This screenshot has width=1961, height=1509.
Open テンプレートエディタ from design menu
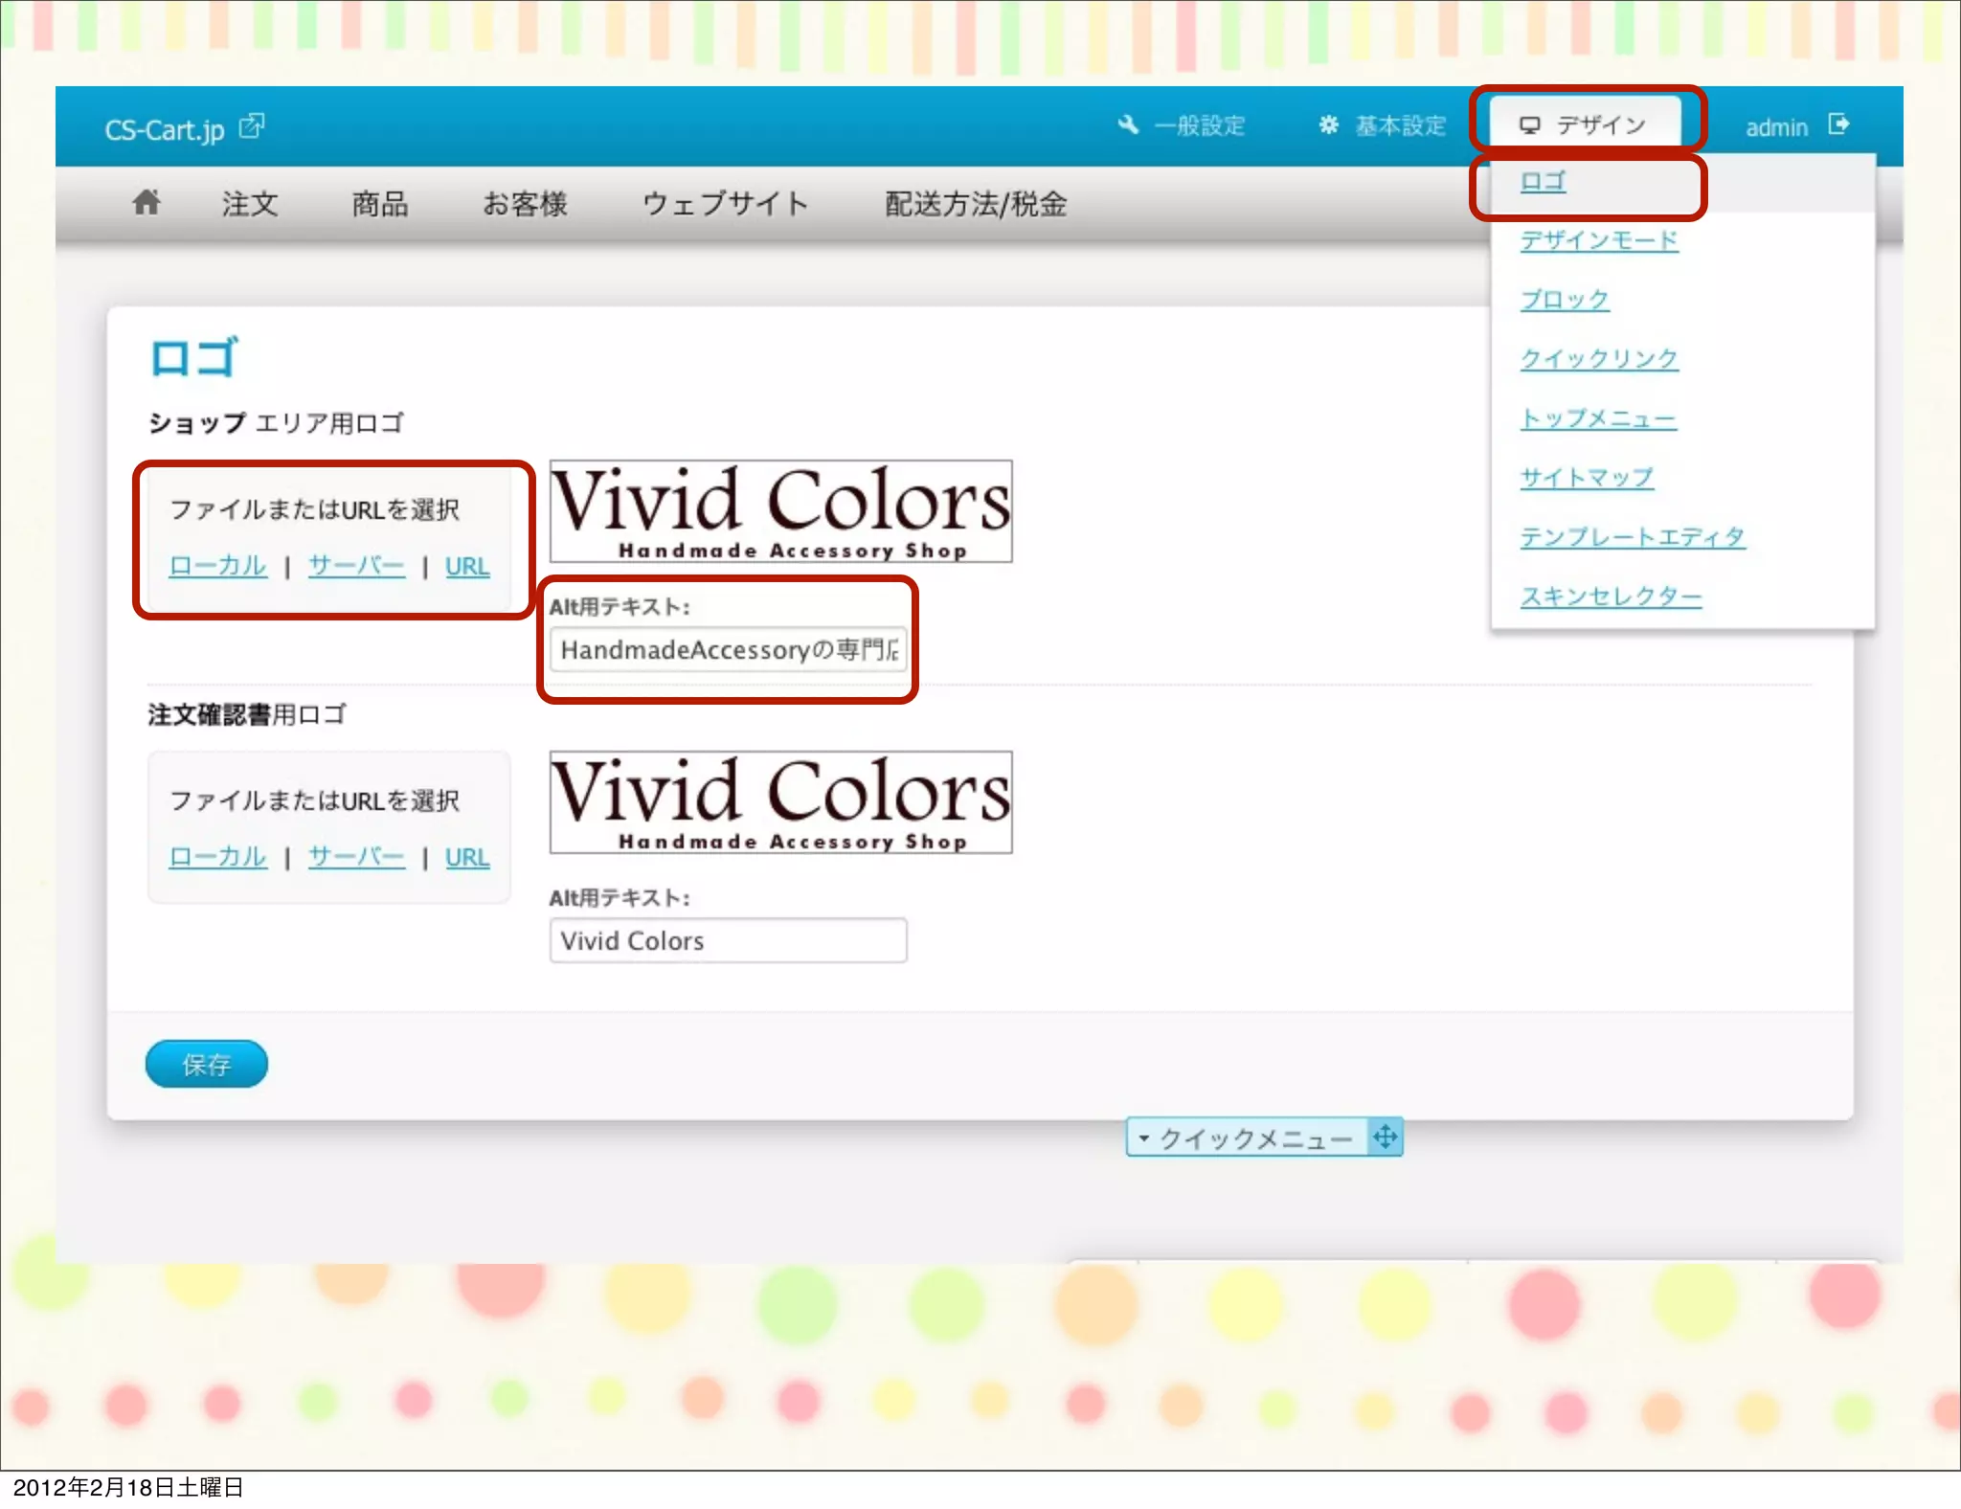1633,537
